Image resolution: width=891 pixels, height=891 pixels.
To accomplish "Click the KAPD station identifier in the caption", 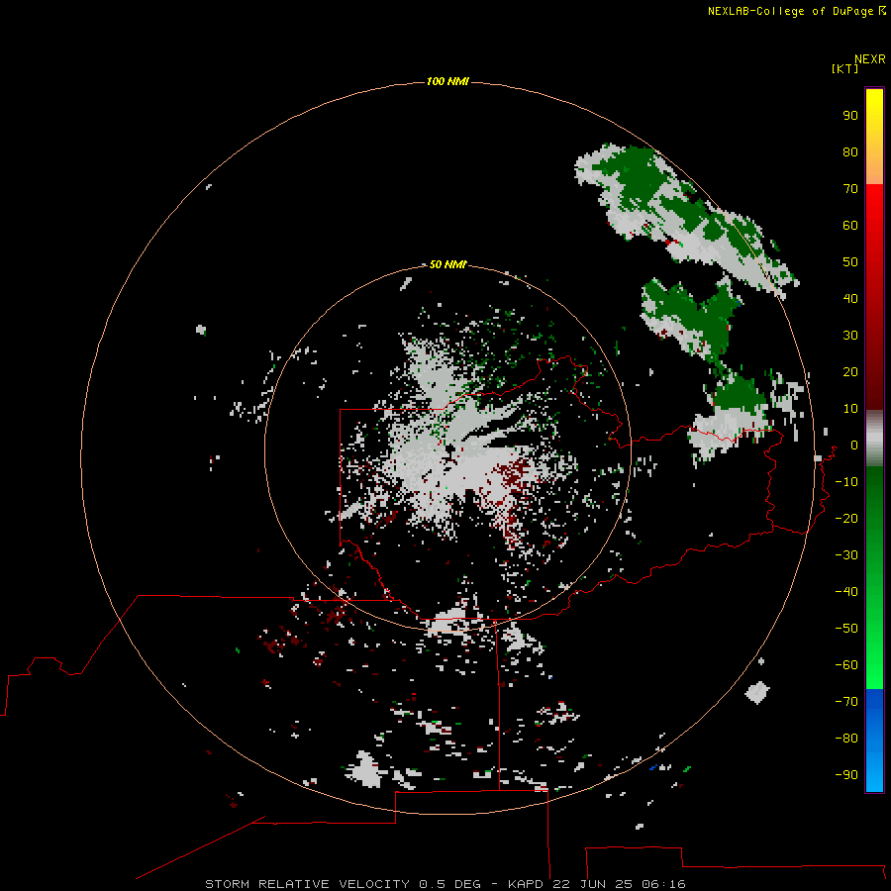I will click(x=528, y=884).
